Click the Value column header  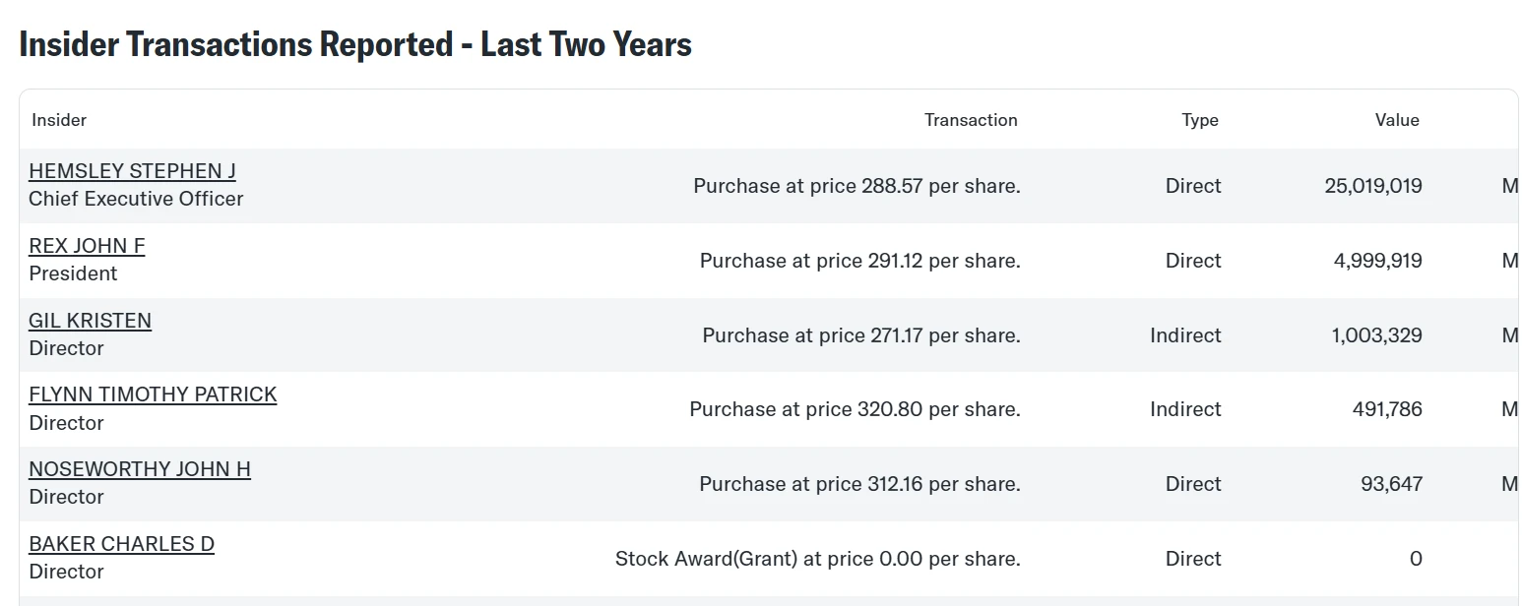click(x=1397, y=120)
